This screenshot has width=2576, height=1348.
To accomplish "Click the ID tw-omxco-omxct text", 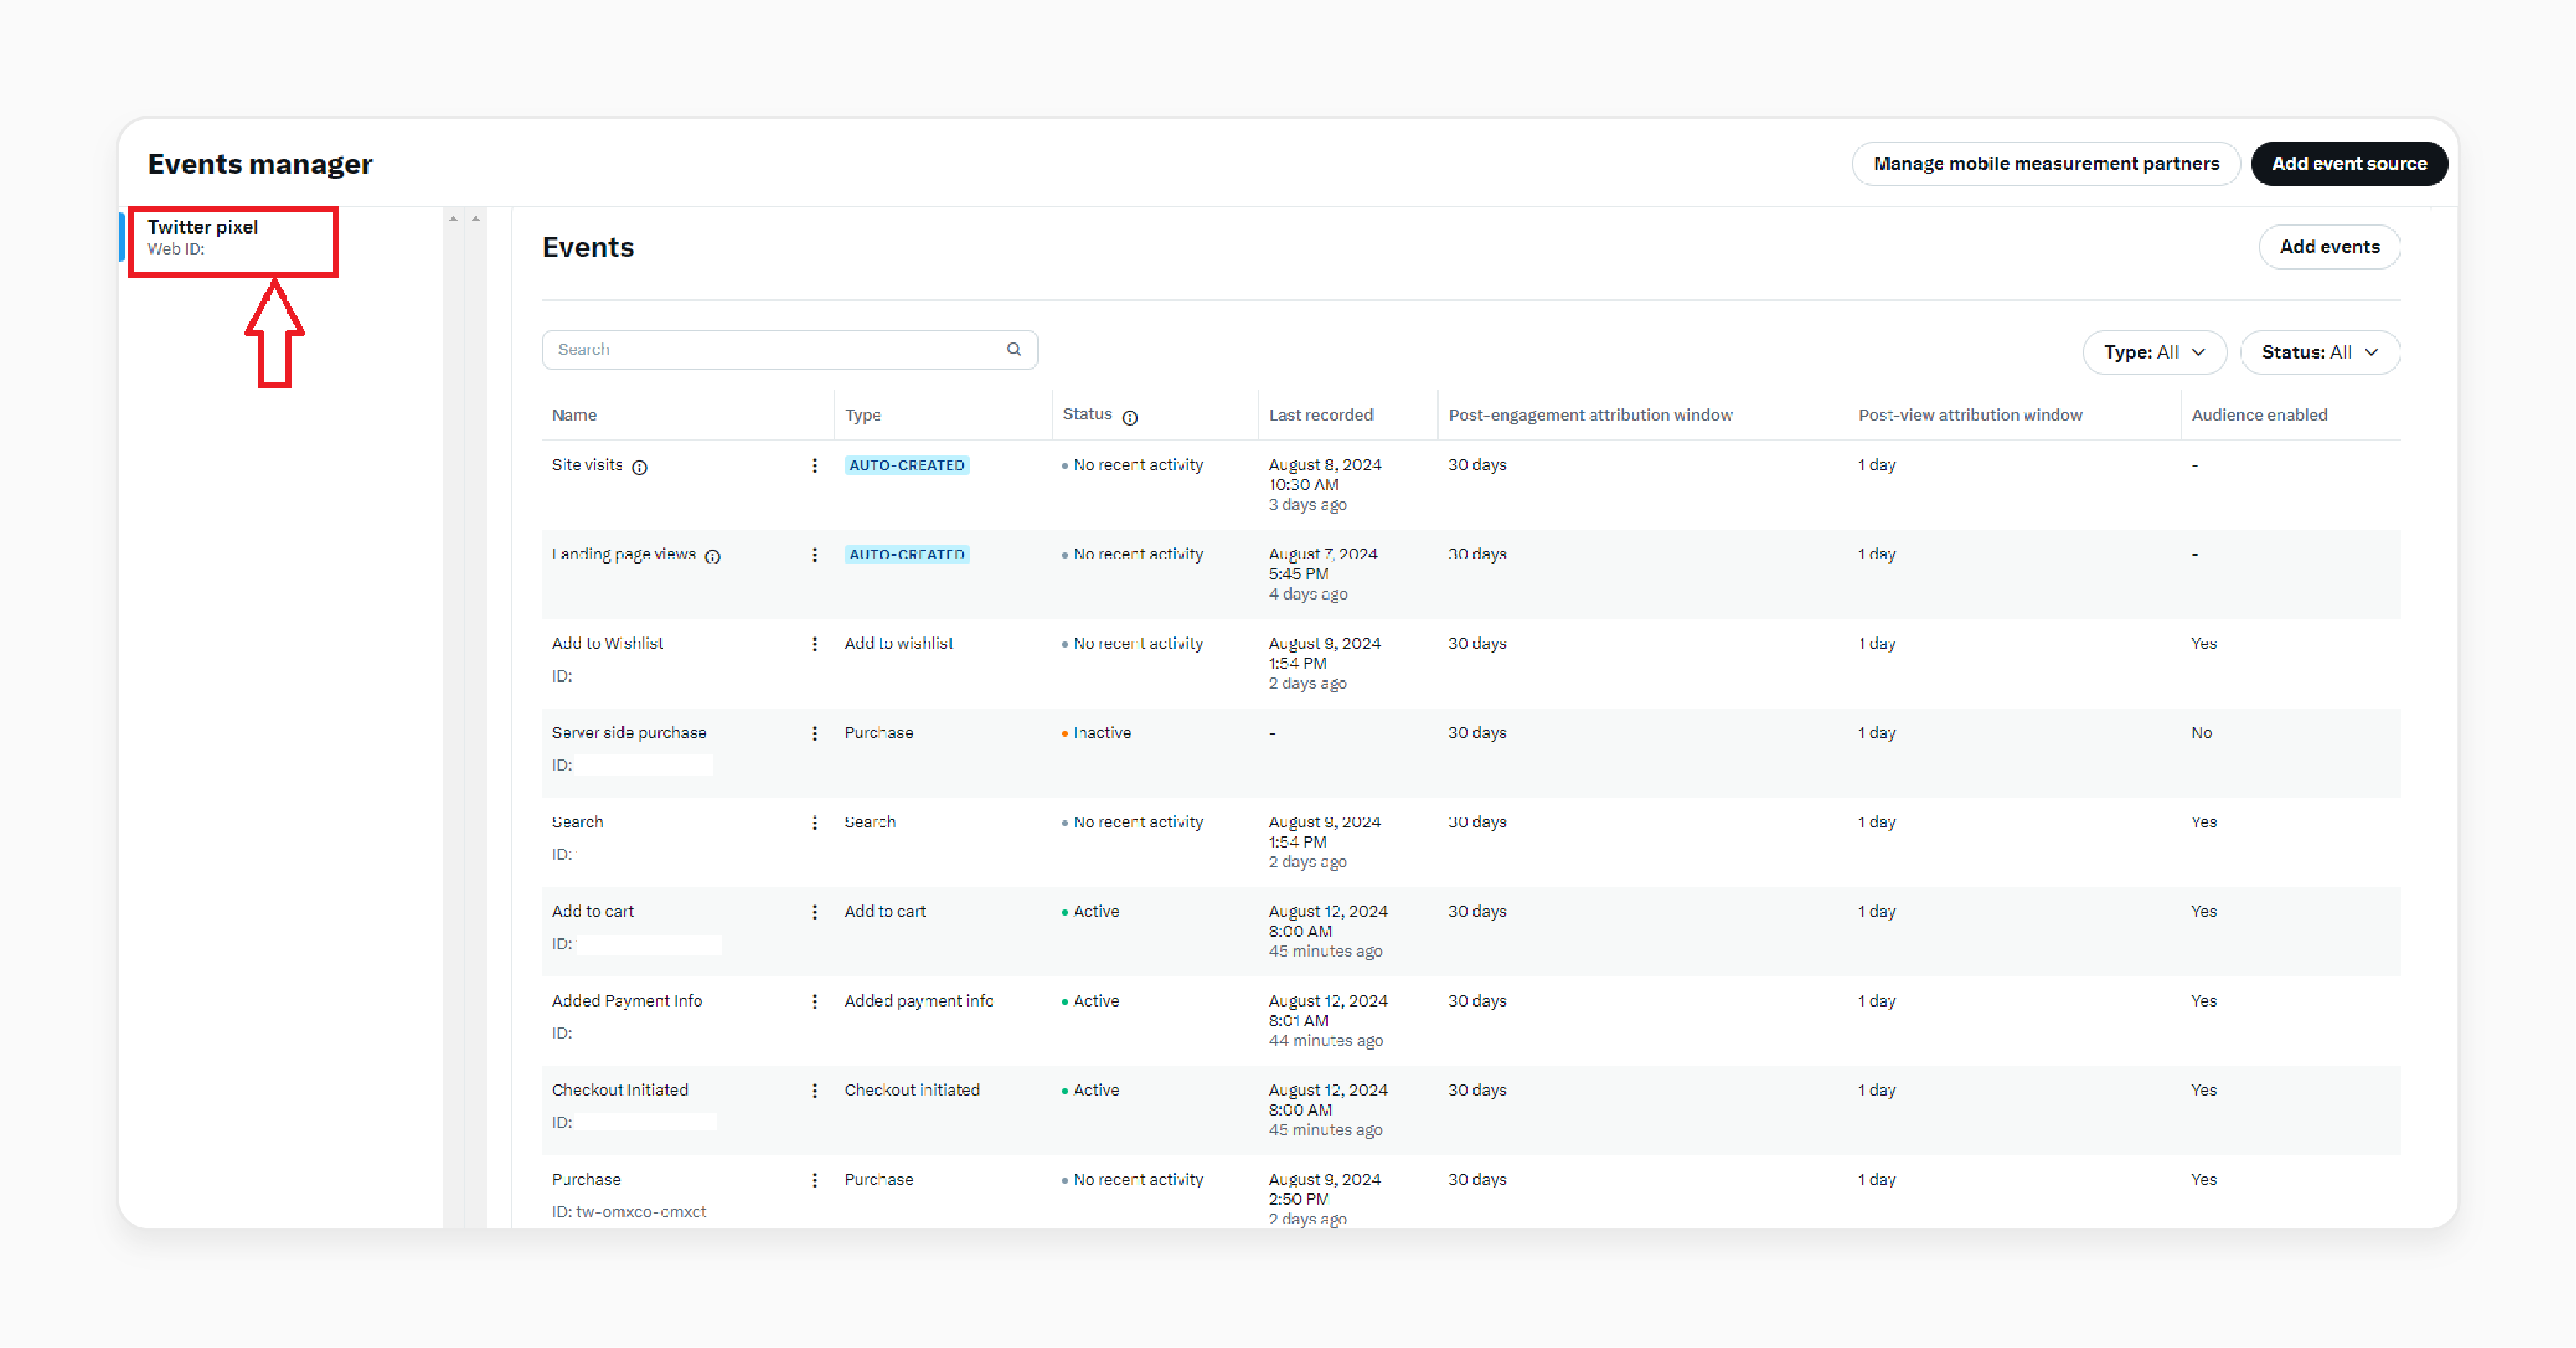I will click(x=629, y=1211).
